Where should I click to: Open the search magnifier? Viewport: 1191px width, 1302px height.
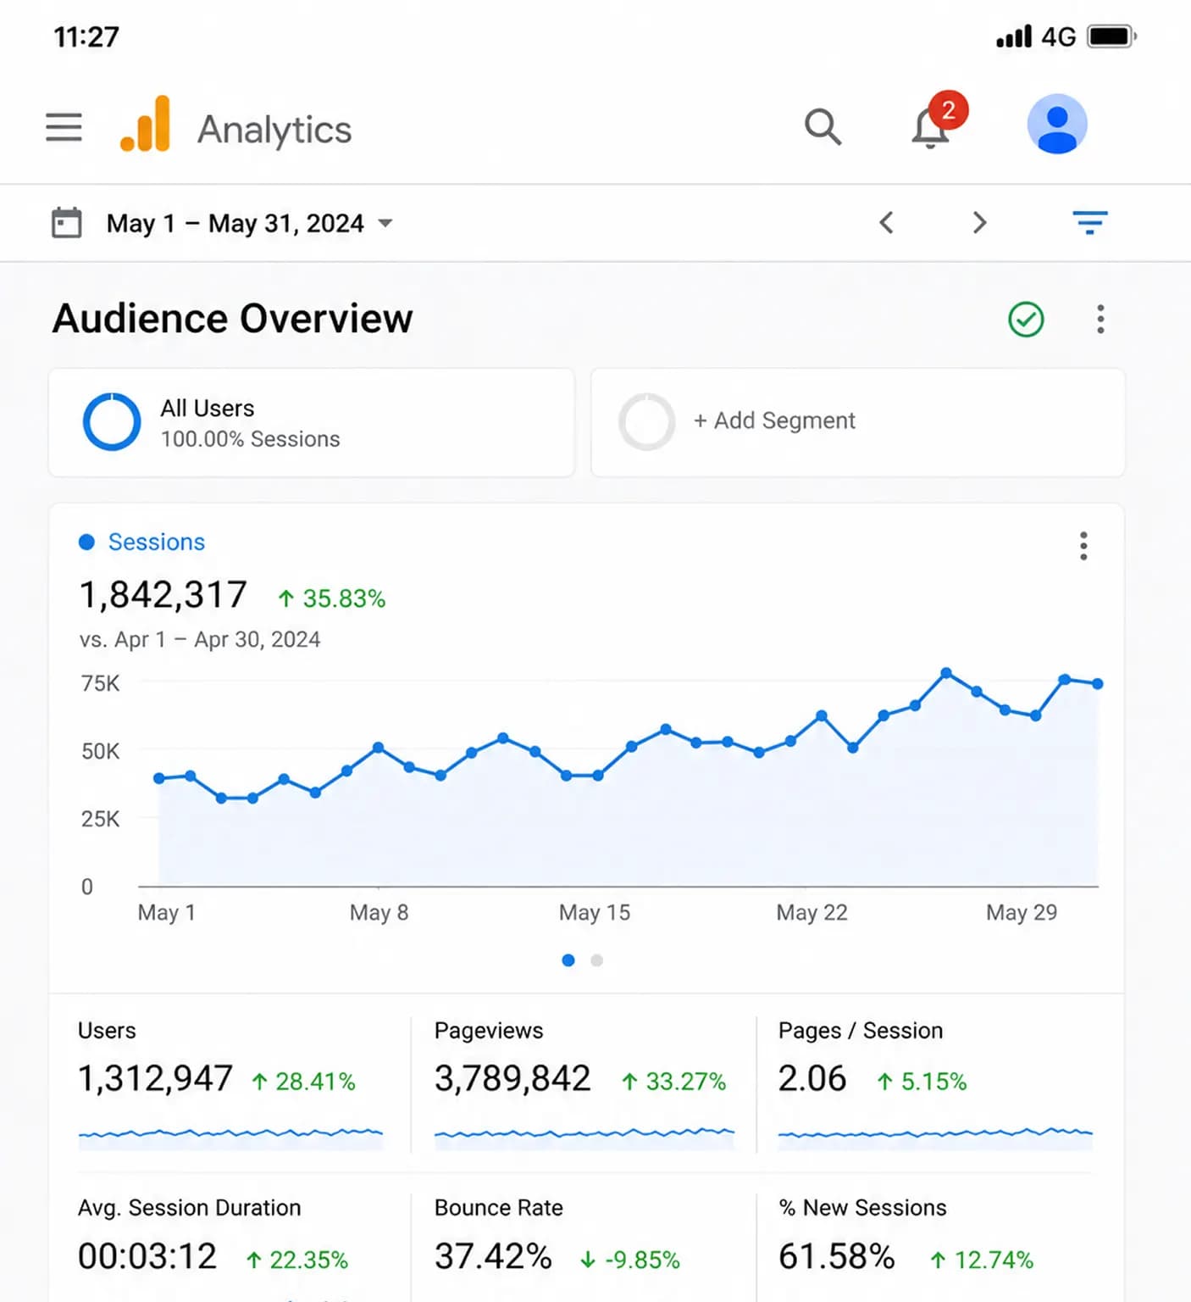pos(823,127)
